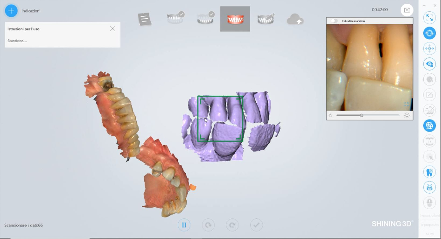Open Aiuto help in the sidebar
This screenshot has height=239, width=441.
[x=429, y=234]
